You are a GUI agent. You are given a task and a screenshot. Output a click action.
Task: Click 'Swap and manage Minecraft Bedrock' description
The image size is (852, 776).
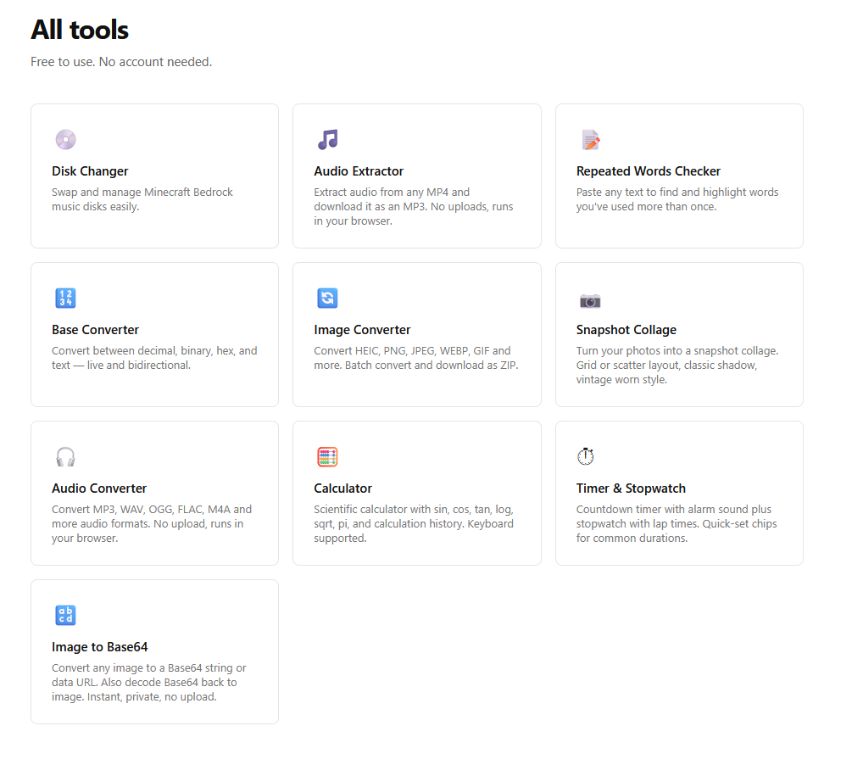(x=142, y=199)
